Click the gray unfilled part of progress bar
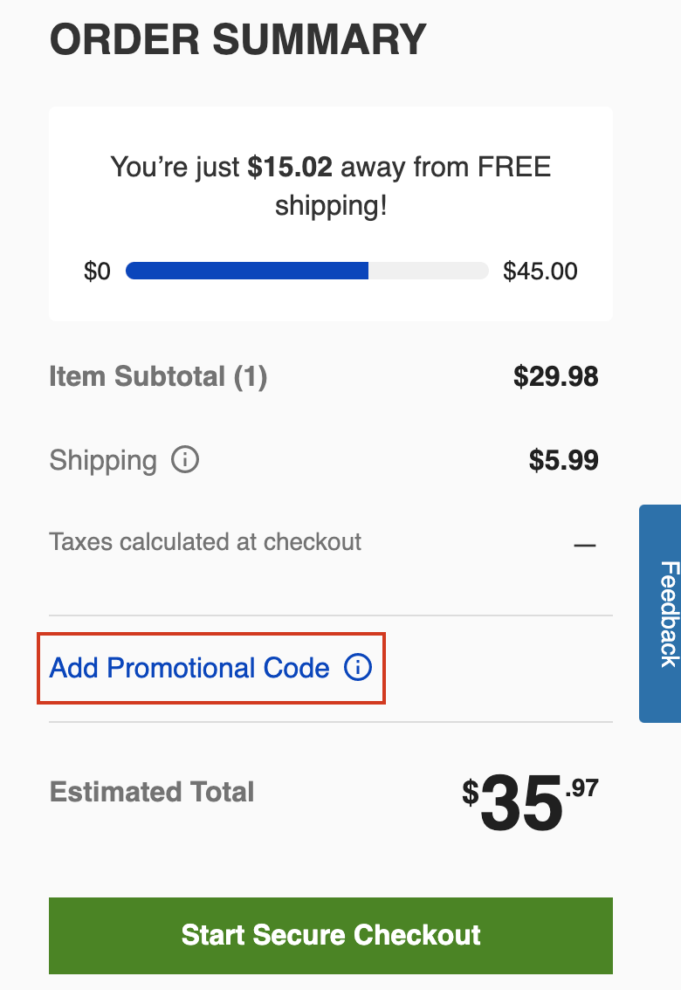 [428, 271]
